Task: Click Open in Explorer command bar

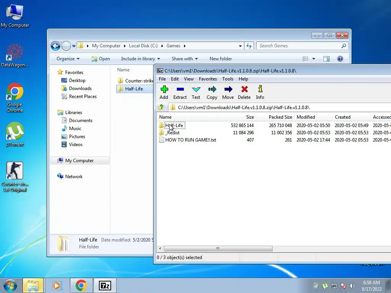Action: point(101,59)
